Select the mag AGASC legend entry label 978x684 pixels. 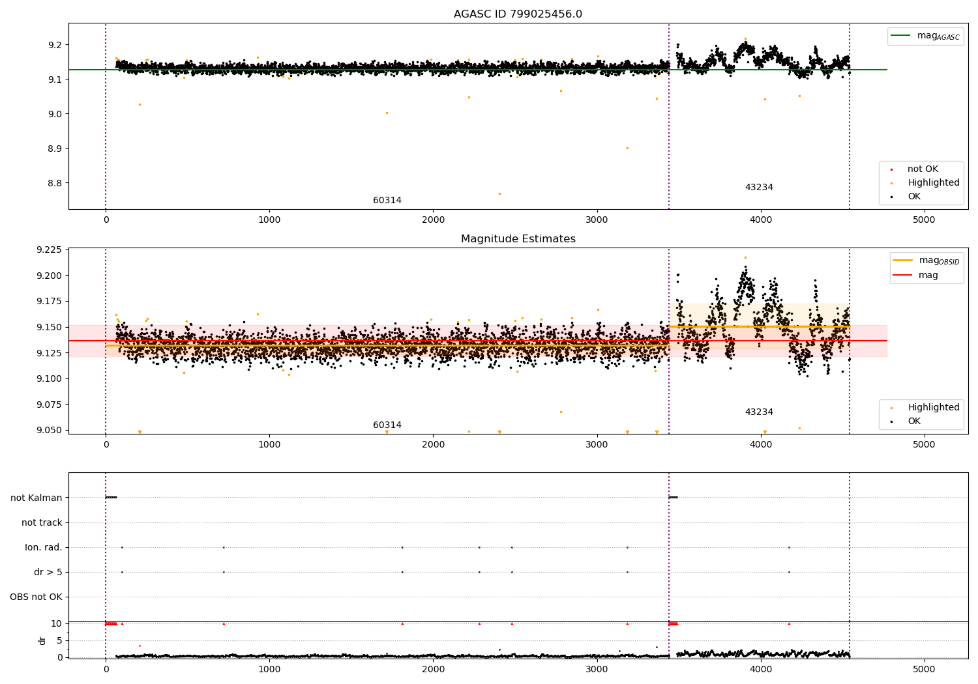click(x=938, y=36)
